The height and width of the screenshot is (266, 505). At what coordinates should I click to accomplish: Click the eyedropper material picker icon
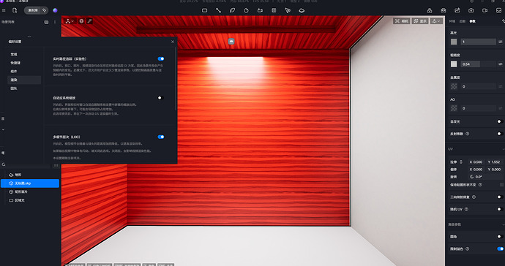[89, 21]
